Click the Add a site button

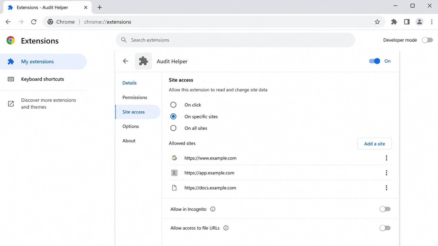point(374,144)
